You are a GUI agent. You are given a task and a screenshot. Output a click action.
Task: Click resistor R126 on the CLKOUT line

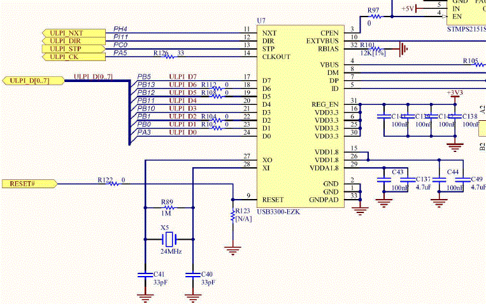point(169,57)
